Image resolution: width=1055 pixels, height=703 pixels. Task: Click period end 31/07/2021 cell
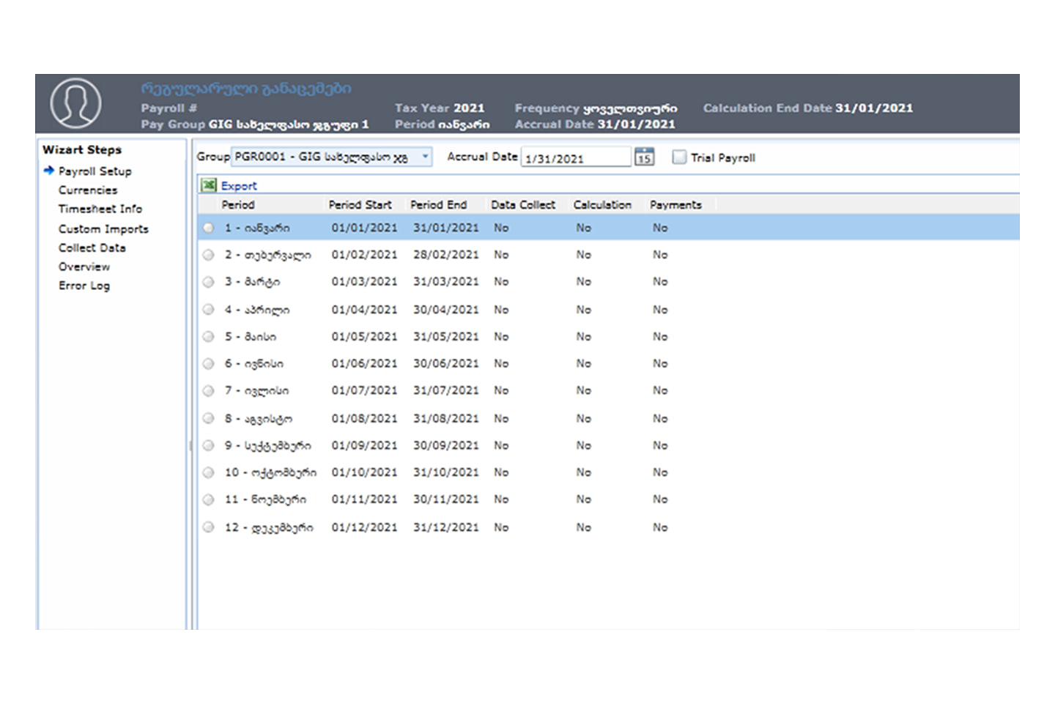click(x=445, y=391)
